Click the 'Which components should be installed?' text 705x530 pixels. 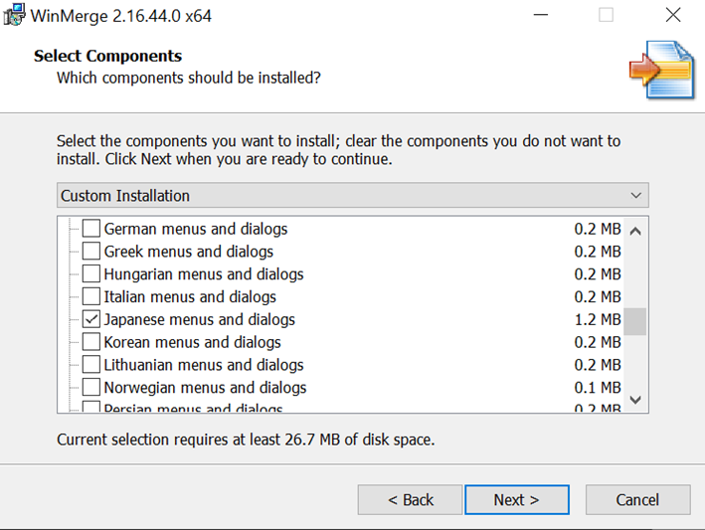[x=189, y=78]
